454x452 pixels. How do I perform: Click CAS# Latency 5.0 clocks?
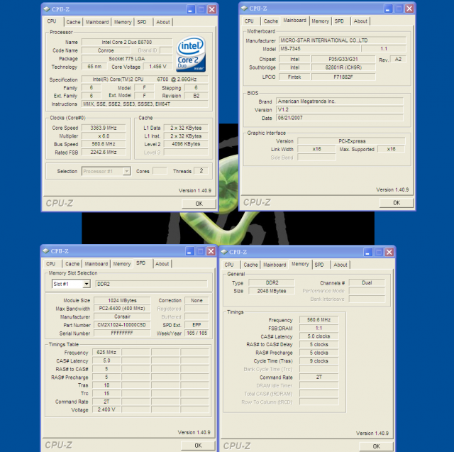click(x=319, y=336)
